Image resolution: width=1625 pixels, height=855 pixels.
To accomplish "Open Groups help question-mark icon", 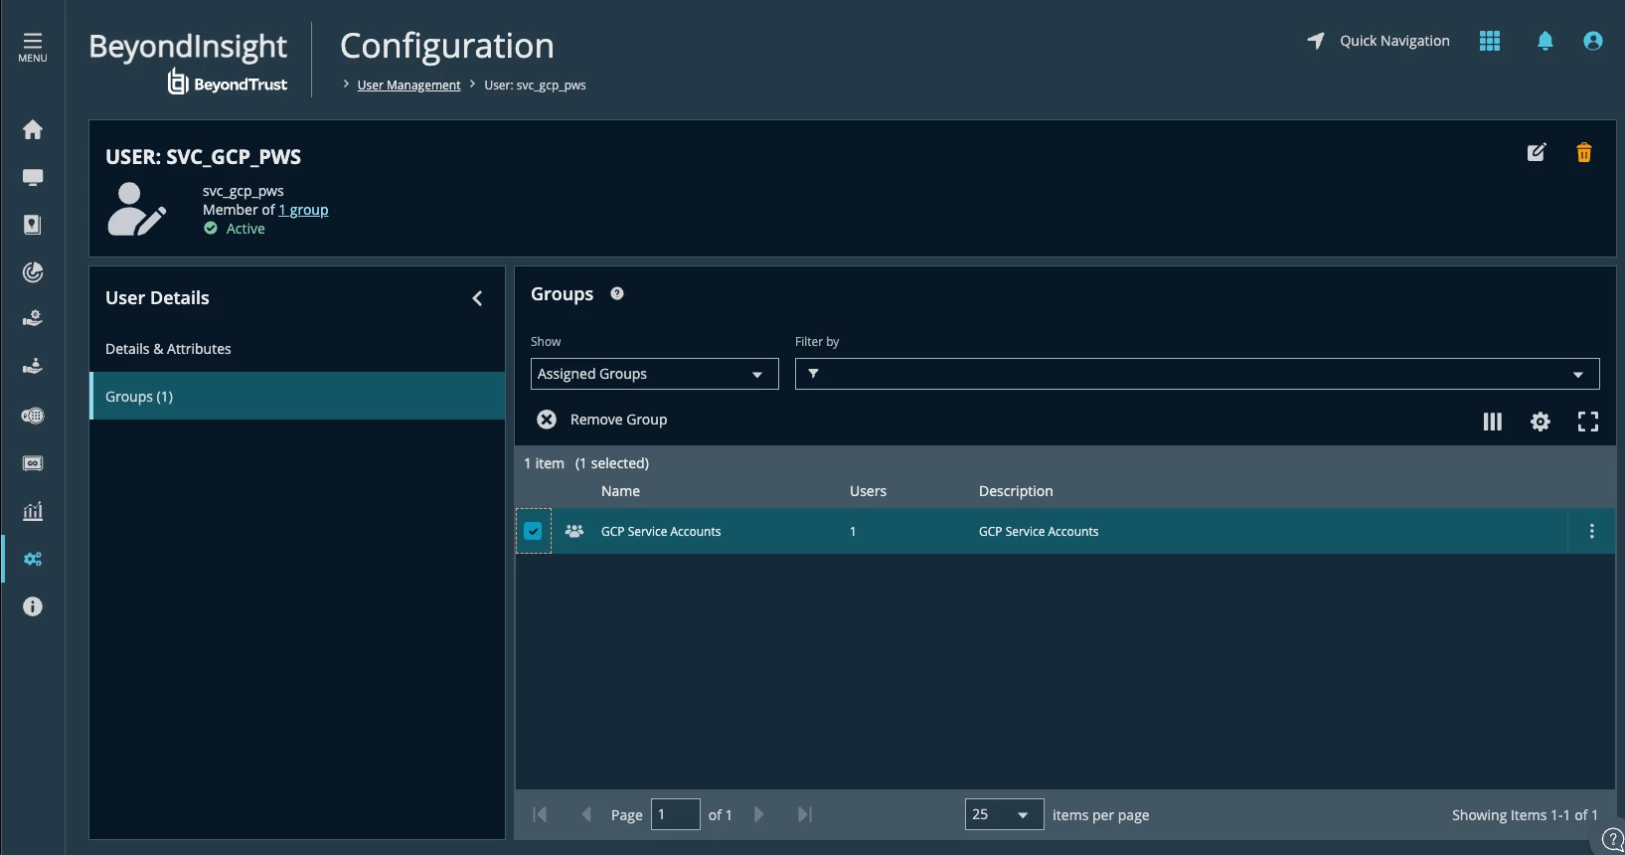I will point(617,293).
